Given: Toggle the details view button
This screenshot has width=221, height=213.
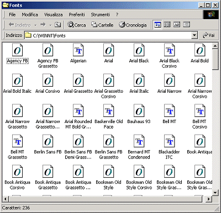Looking at the screenshot, I should coord(186,25).
